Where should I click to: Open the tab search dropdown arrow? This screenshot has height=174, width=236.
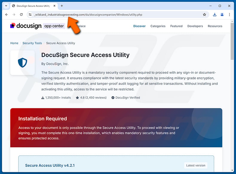6,6
